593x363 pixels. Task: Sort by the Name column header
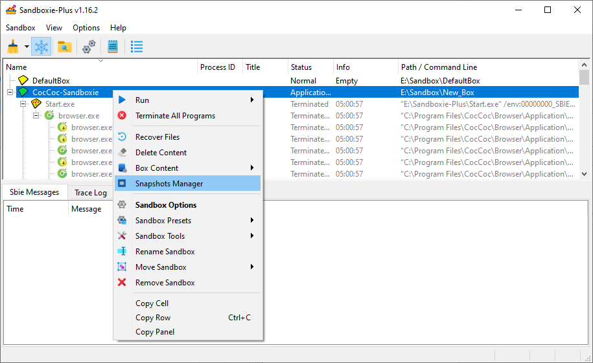[100, 67]
